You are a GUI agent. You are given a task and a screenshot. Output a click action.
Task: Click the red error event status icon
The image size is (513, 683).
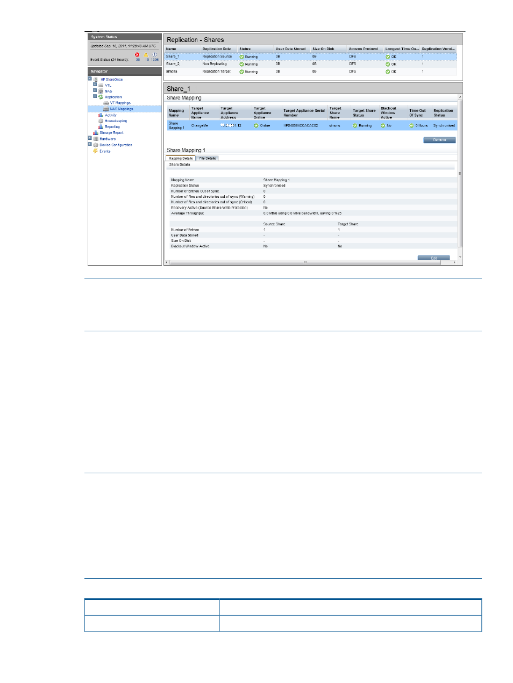(137, 55)
